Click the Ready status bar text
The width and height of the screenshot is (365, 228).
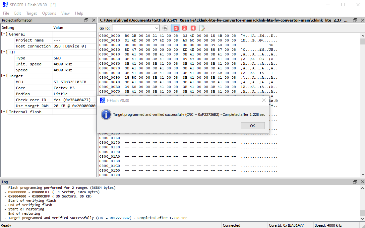click(x=6, y=225)
